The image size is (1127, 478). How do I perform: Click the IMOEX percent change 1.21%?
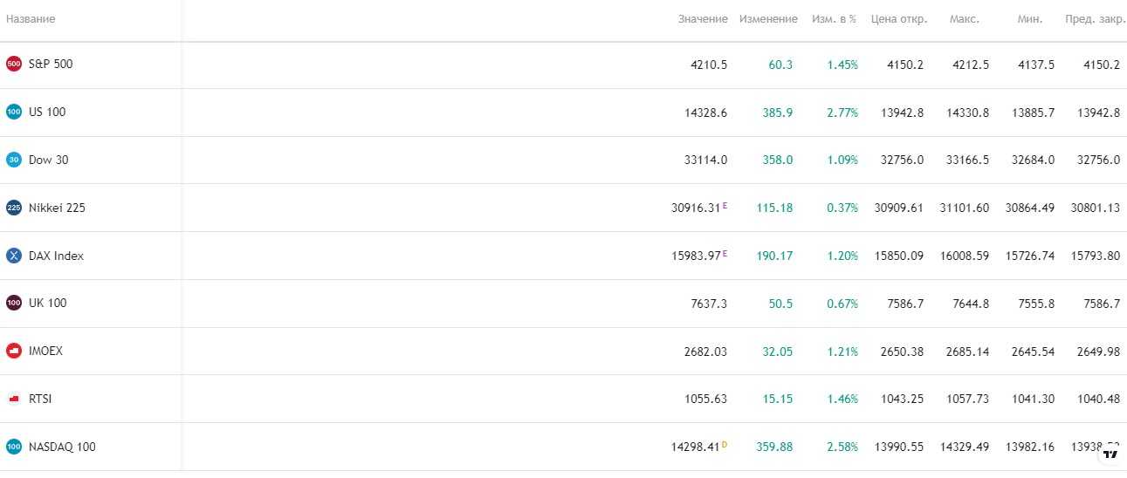[x=842, y=351]
